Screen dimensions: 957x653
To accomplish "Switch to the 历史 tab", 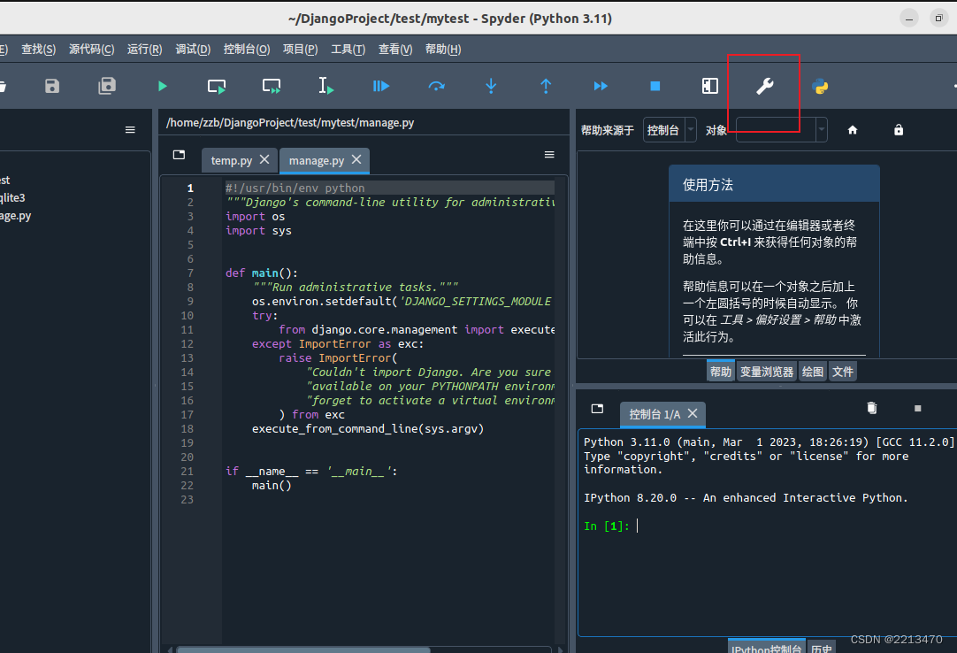I will 822,648.
